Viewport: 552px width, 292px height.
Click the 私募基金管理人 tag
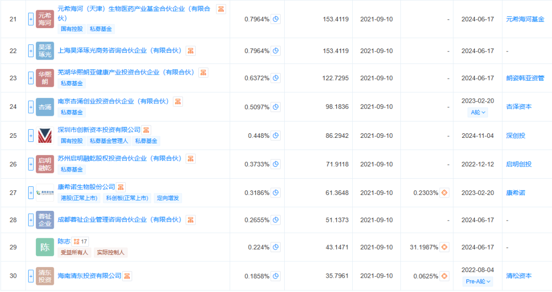pyautogui.click(x=109, y=141)
